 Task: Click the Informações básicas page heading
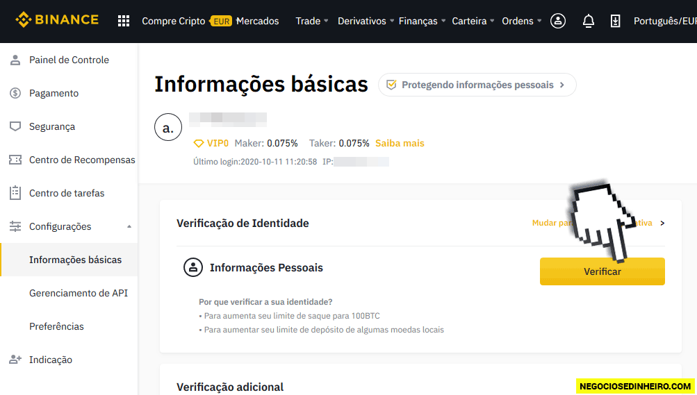coord(261,84)
